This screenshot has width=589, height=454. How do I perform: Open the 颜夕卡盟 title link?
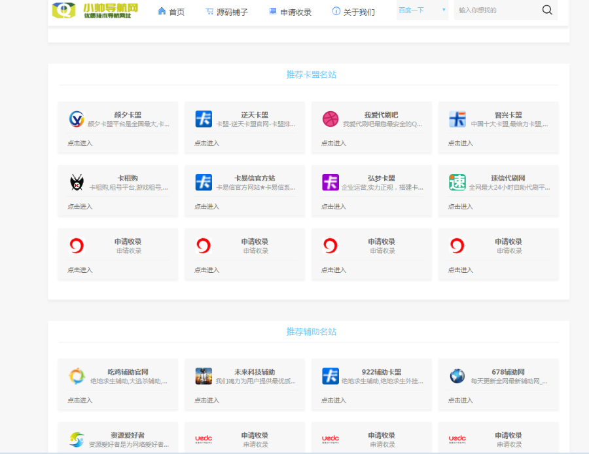128,115
